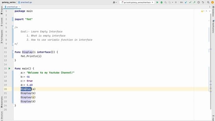Open run configuration dropdown go build golang_series/interface

tap(137, 2)
